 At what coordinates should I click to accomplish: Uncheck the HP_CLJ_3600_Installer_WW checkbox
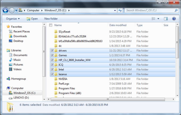(52, 60)
